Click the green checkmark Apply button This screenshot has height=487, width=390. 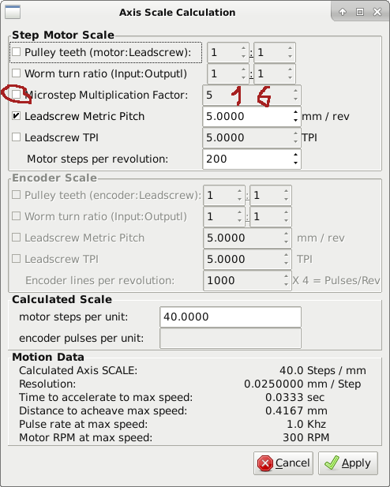coord(348,463)
